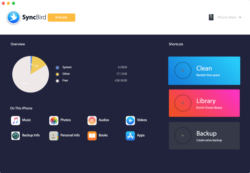Click the Personal Info label
250x173 pixels.
pyautogui.click(x=70, y=135)
